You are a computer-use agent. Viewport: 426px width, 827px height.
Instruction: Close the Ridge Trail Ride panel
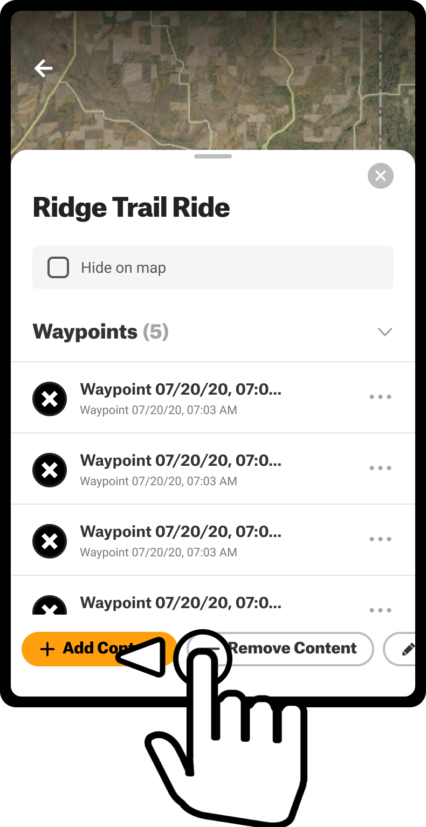(380, 176)
